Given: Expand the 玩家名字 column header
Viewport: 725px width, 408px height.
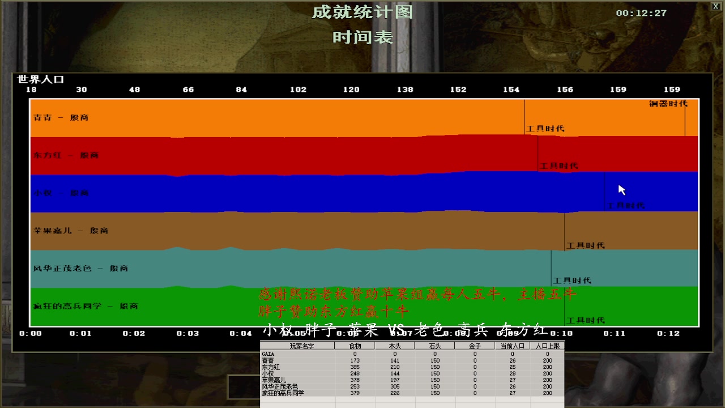Looking at the screenshot, I should click(302, 345).
